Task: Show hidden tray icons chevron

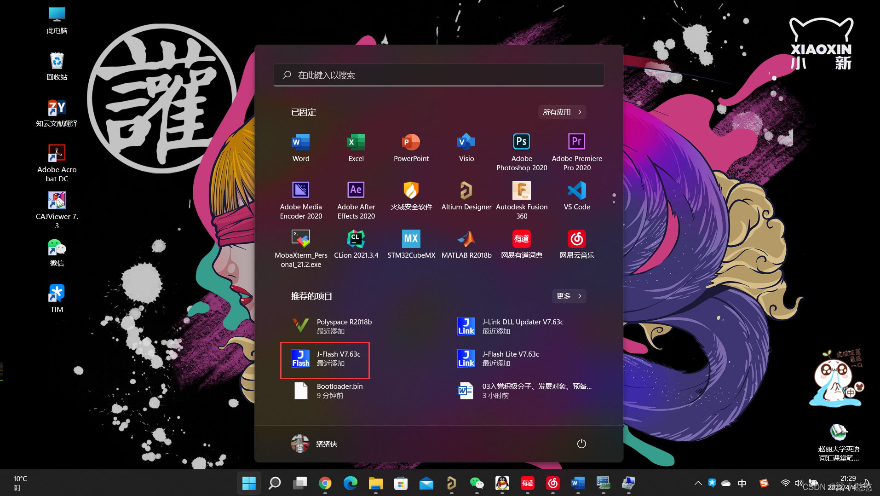Action: point(698,483)
